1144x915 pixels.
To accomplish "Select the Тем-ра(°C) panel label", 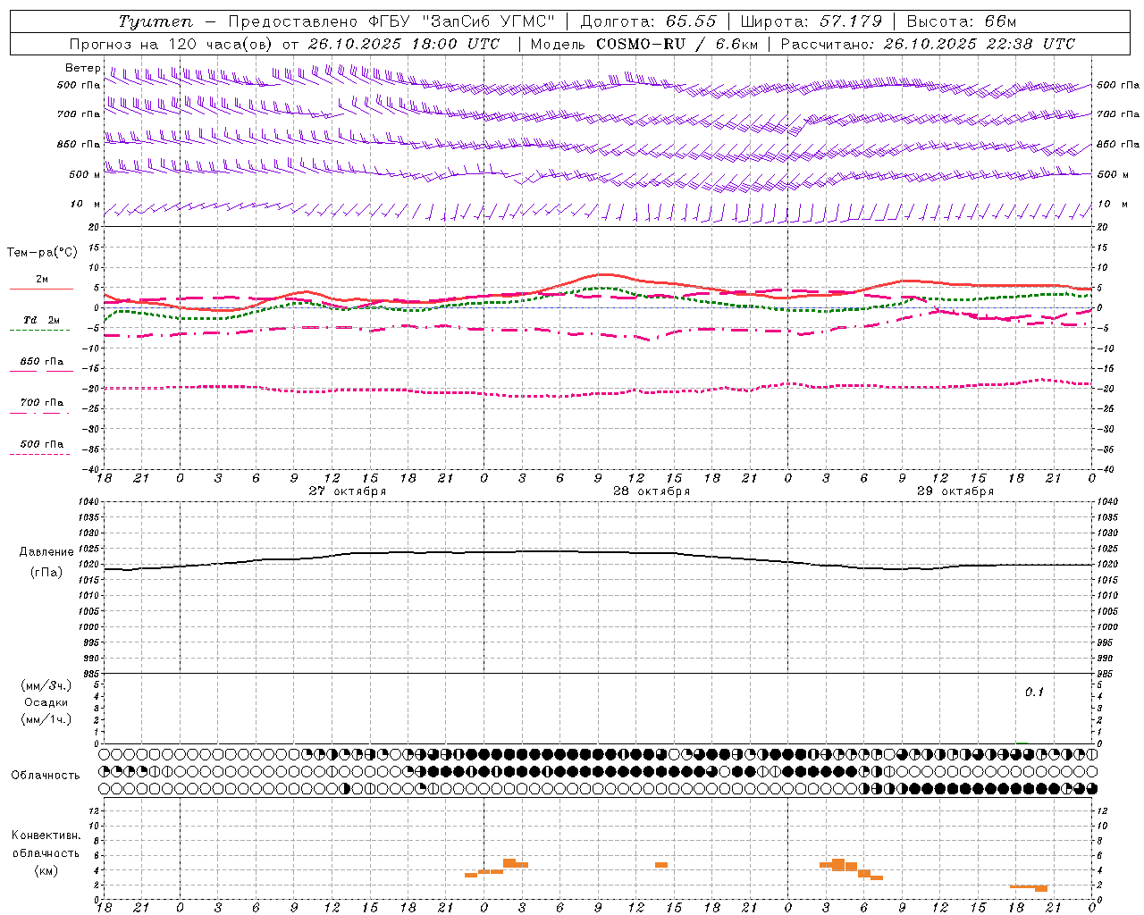I will pos(42,253).
